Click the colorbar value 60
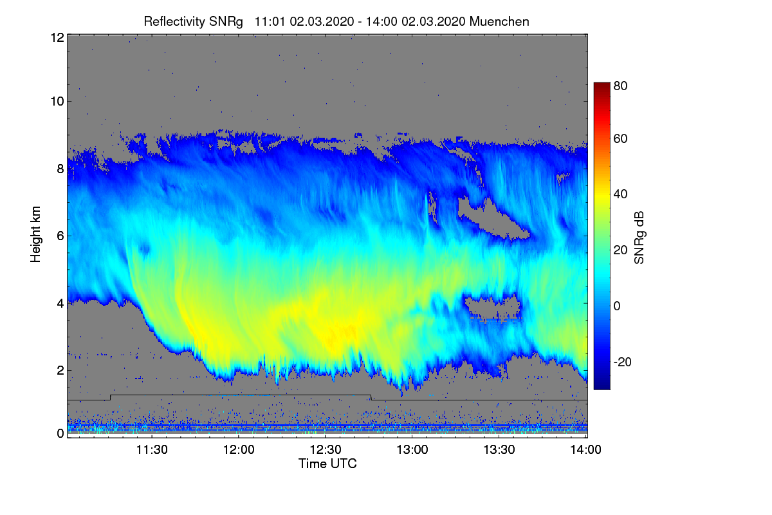772x515 pixels. 620,139
